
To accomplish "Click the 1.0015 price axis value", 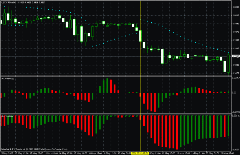I will (x=236, y=15).
